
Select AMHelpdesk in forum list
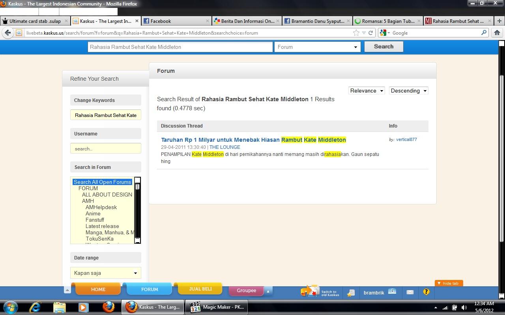(101, 207)
